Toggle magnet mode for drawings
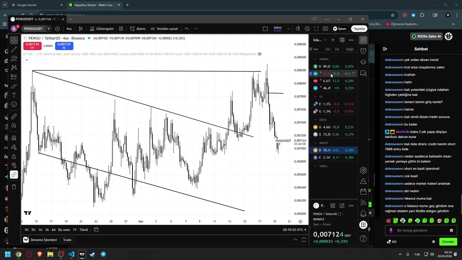This screenshot has width=462, height=260. (14, 138)
